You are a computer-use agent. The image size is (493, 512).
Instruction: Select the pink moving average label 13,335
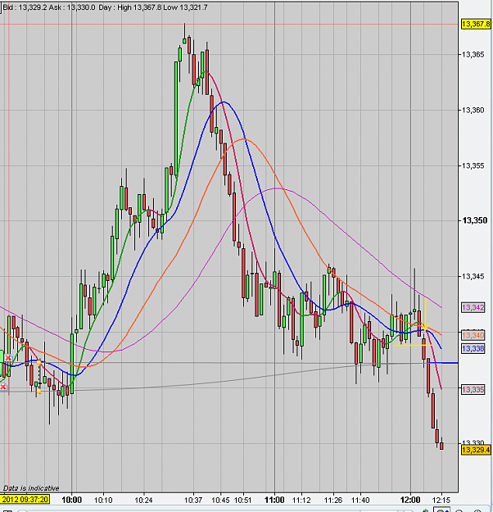473,390
